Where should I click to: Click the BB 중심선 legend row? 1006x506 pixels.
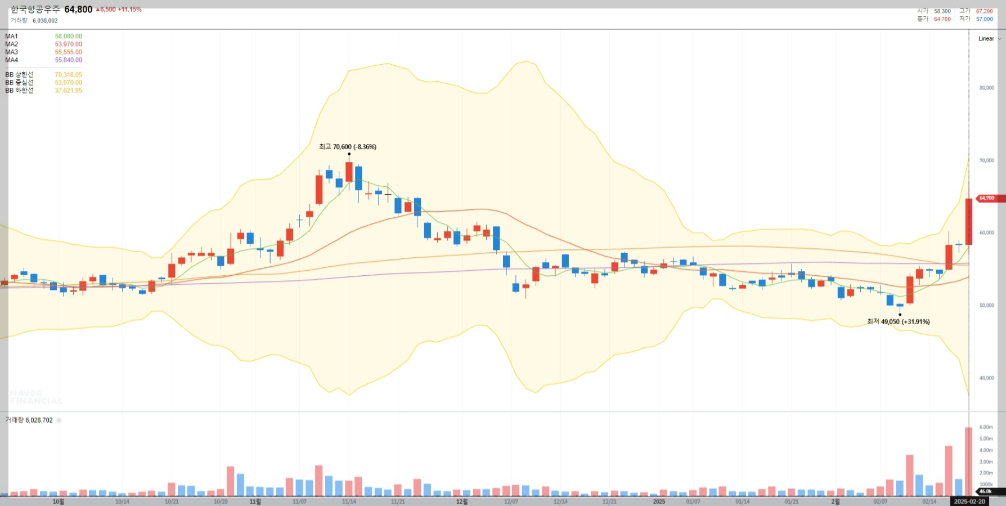click(43, 82)
